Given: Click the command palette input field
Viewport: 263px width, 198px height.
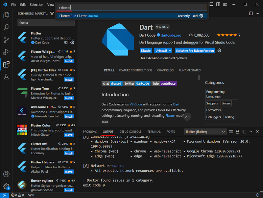Looking at the screenshot, I should point(132,8).
